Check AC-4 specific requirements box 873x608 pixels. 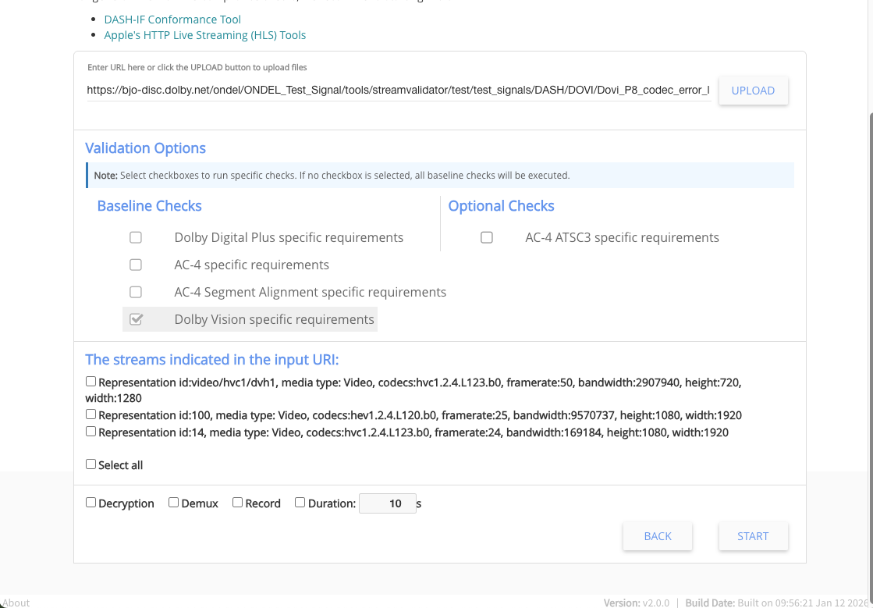[136, 265]
